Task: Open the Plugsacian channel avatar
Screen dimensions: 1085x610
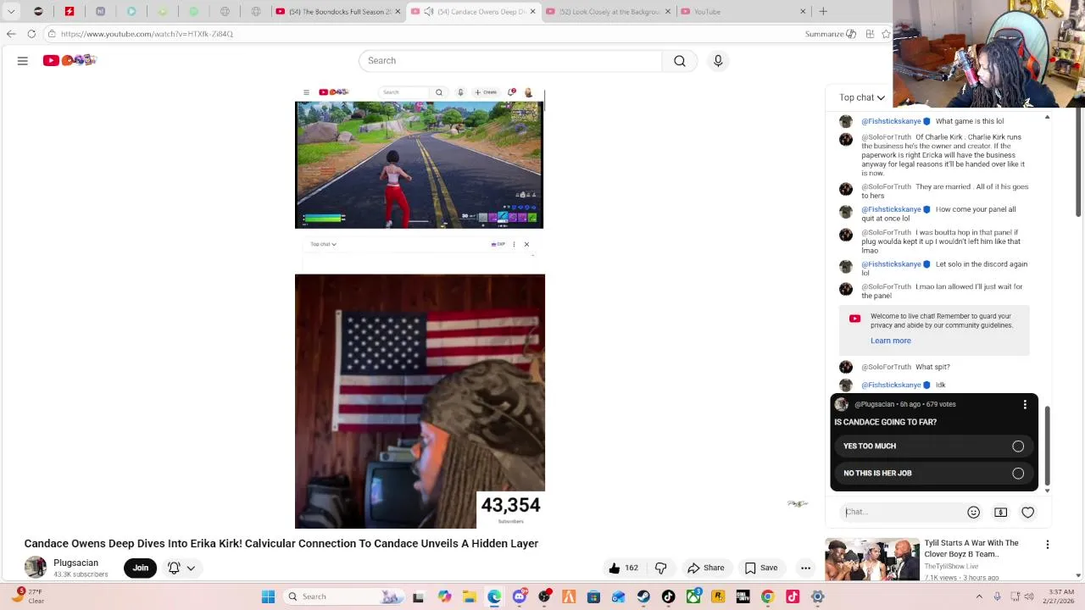Action: pyautogui.click(x=36, y=568)
